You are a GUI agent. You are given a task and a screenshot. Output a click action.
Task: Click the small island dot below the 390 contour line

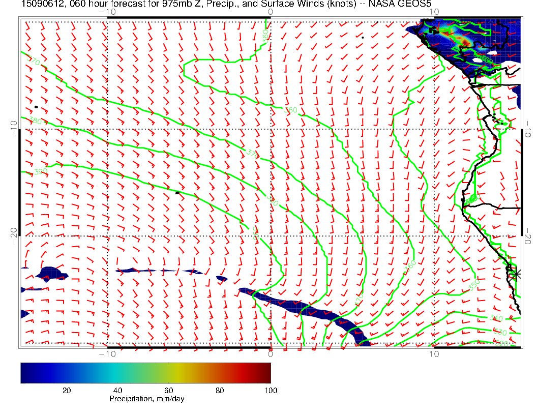[177, 193]
